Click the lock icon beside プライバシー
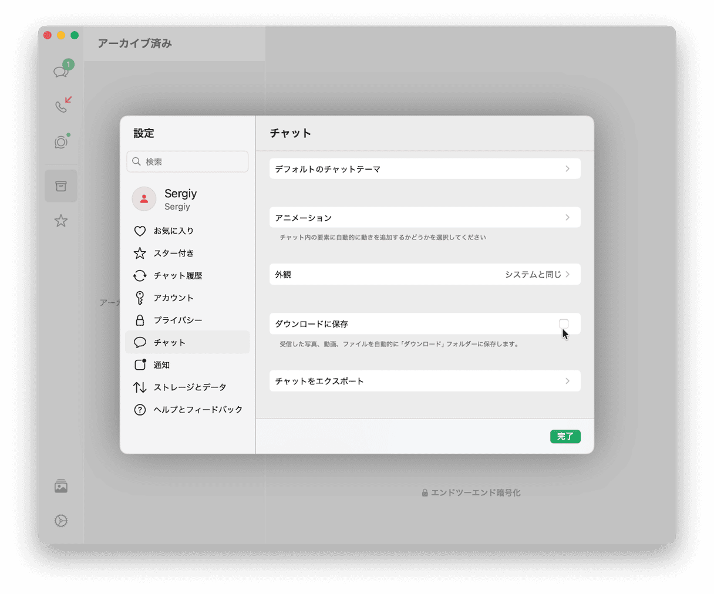 pos(140,320)
